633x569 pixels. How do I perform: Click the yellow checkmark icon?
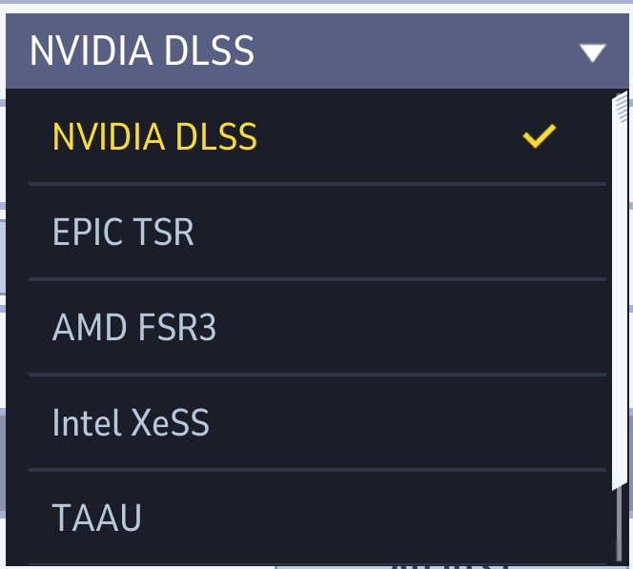tap(539, 137)
